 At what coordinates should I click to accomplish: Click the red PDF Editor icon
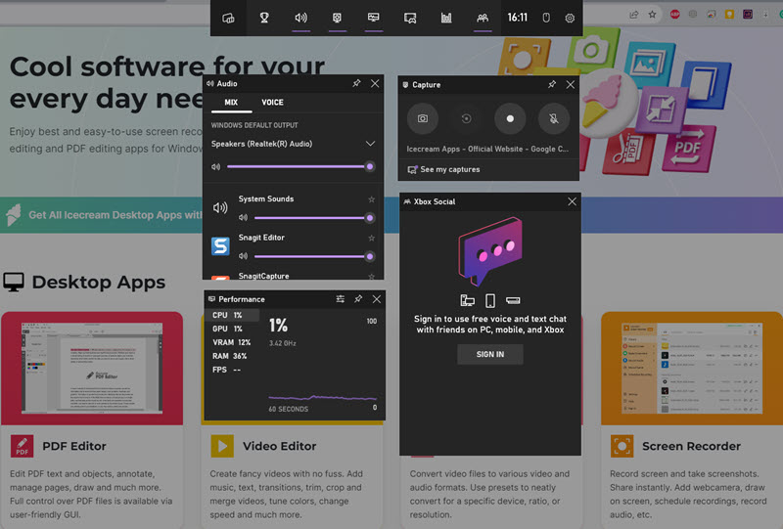click(22, 446)
